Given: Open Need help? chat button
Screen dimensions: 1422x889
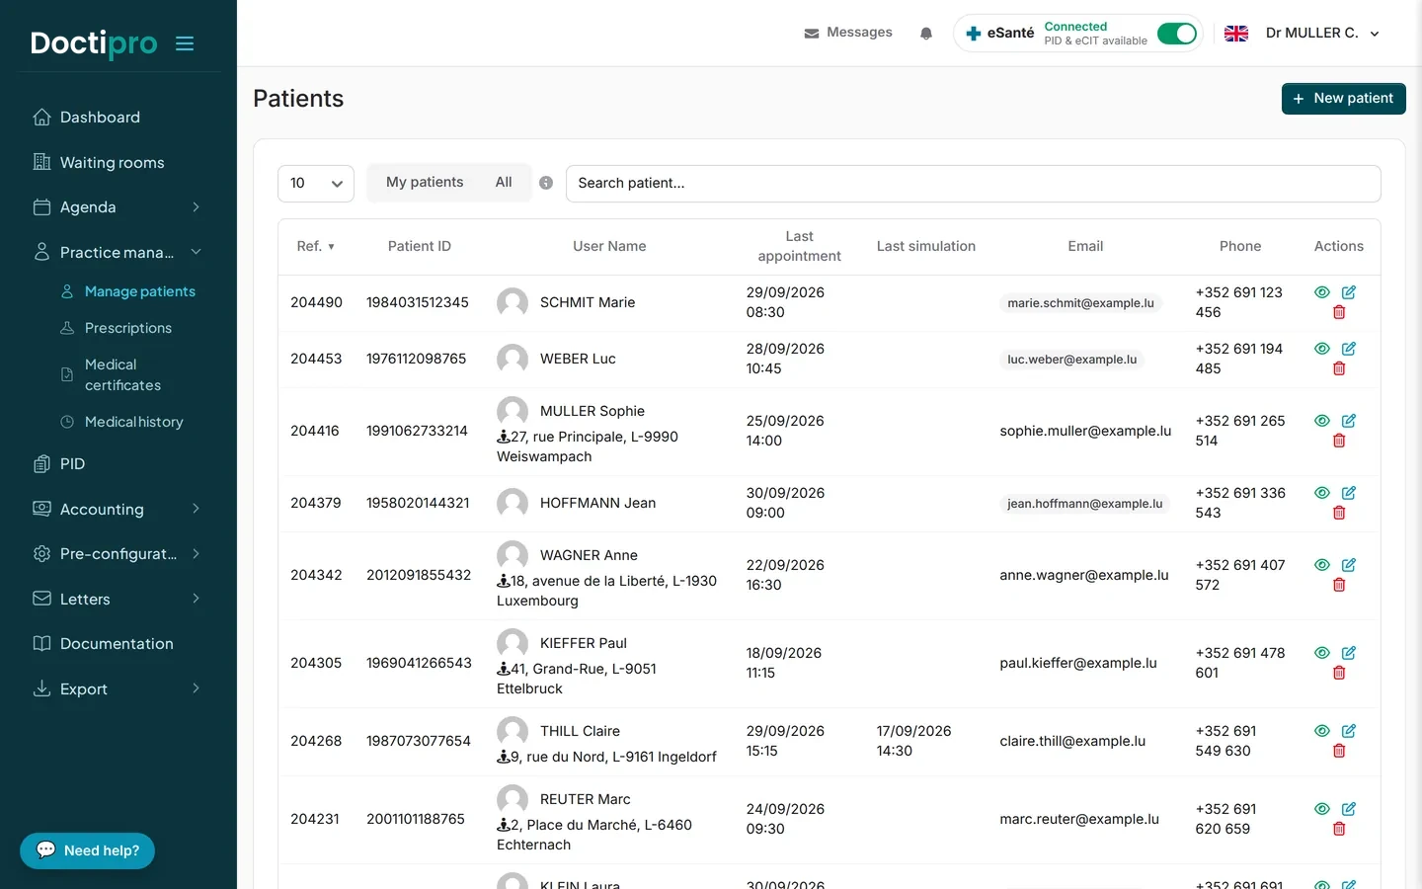Looking at the screenshot, I should [87, 850].
